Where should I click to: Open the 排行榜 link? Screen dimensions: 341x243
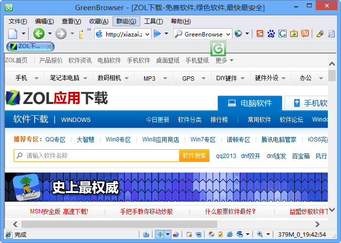(219, 120)
